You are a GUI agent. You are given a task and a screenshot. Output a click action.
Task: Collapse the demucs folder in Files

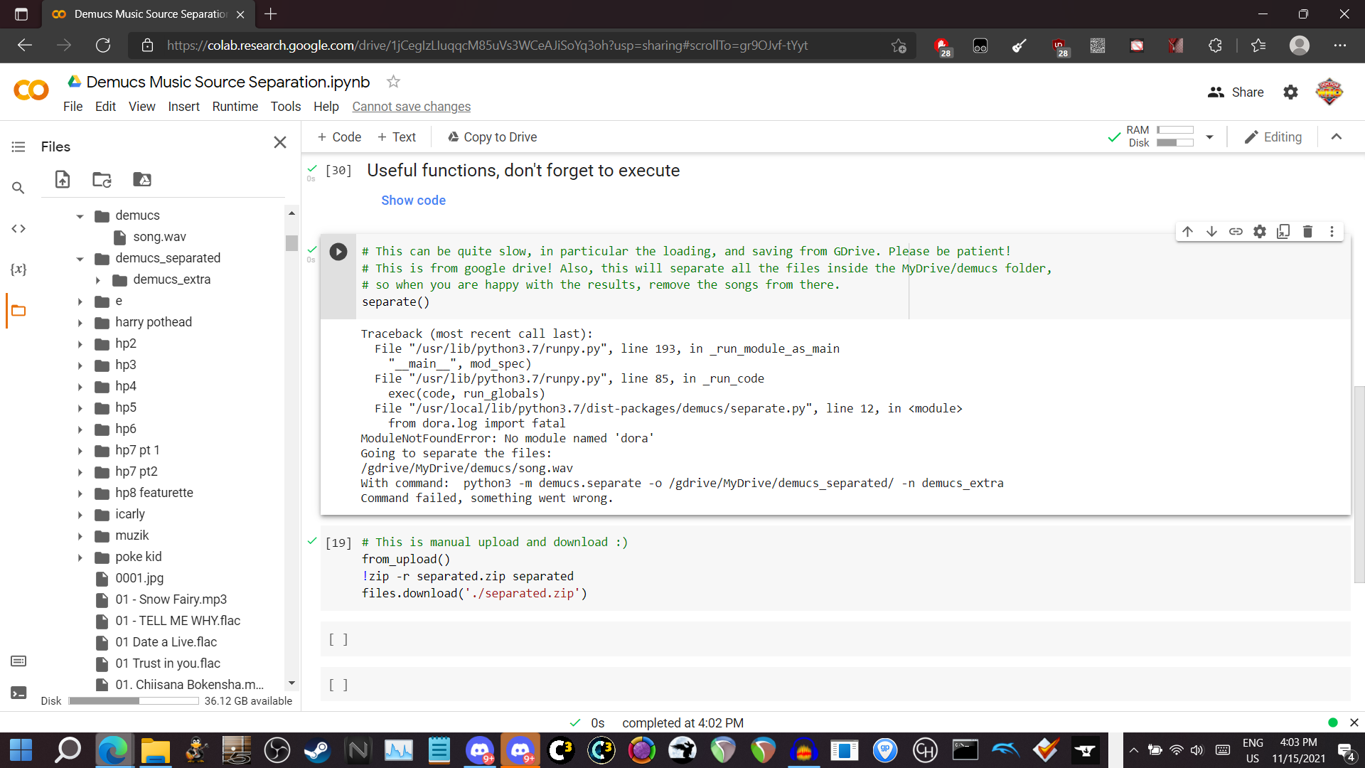point(80,215)
